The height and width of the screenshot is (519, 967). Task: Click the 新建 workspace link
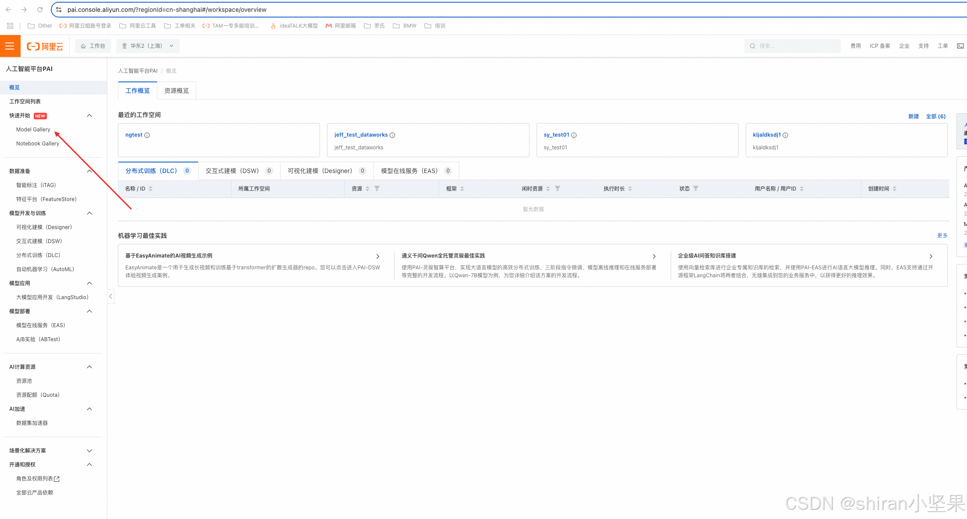(913, 117)
